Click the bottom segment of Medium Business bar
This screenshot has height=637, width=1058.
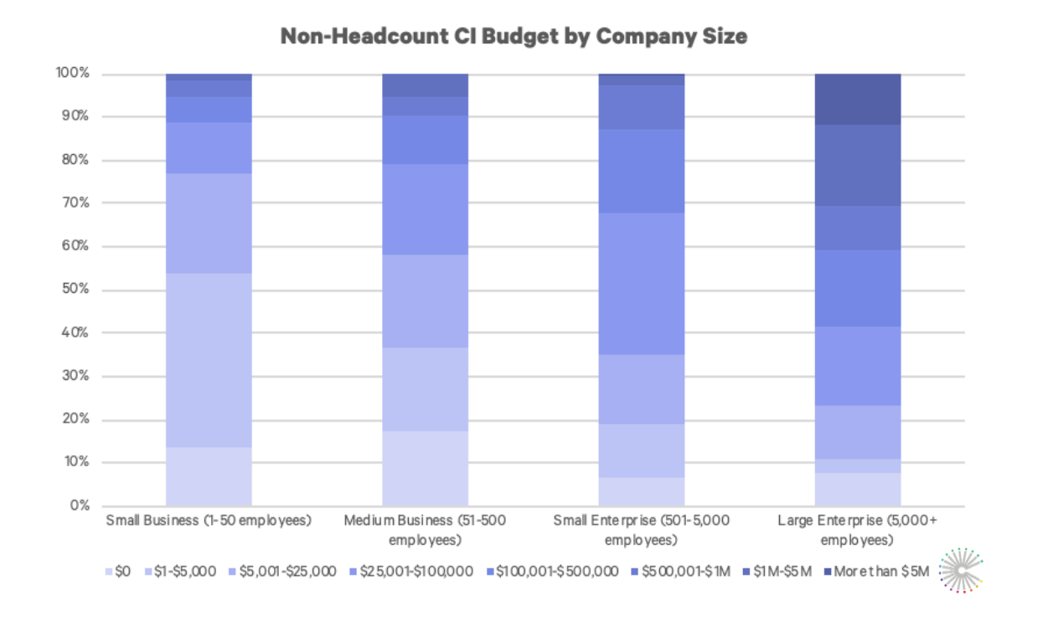coord(425,468)
